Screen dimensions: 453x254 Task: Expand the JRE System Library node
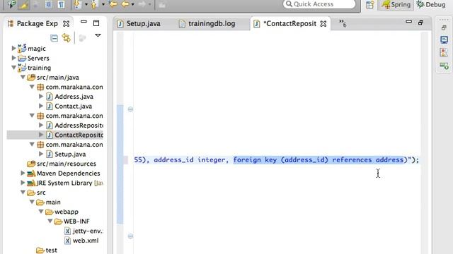coord(23,183)
